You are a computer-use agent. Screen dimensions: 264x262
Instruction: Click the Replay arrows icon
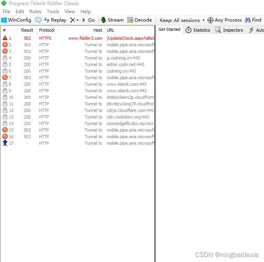[x=47, y=20]
